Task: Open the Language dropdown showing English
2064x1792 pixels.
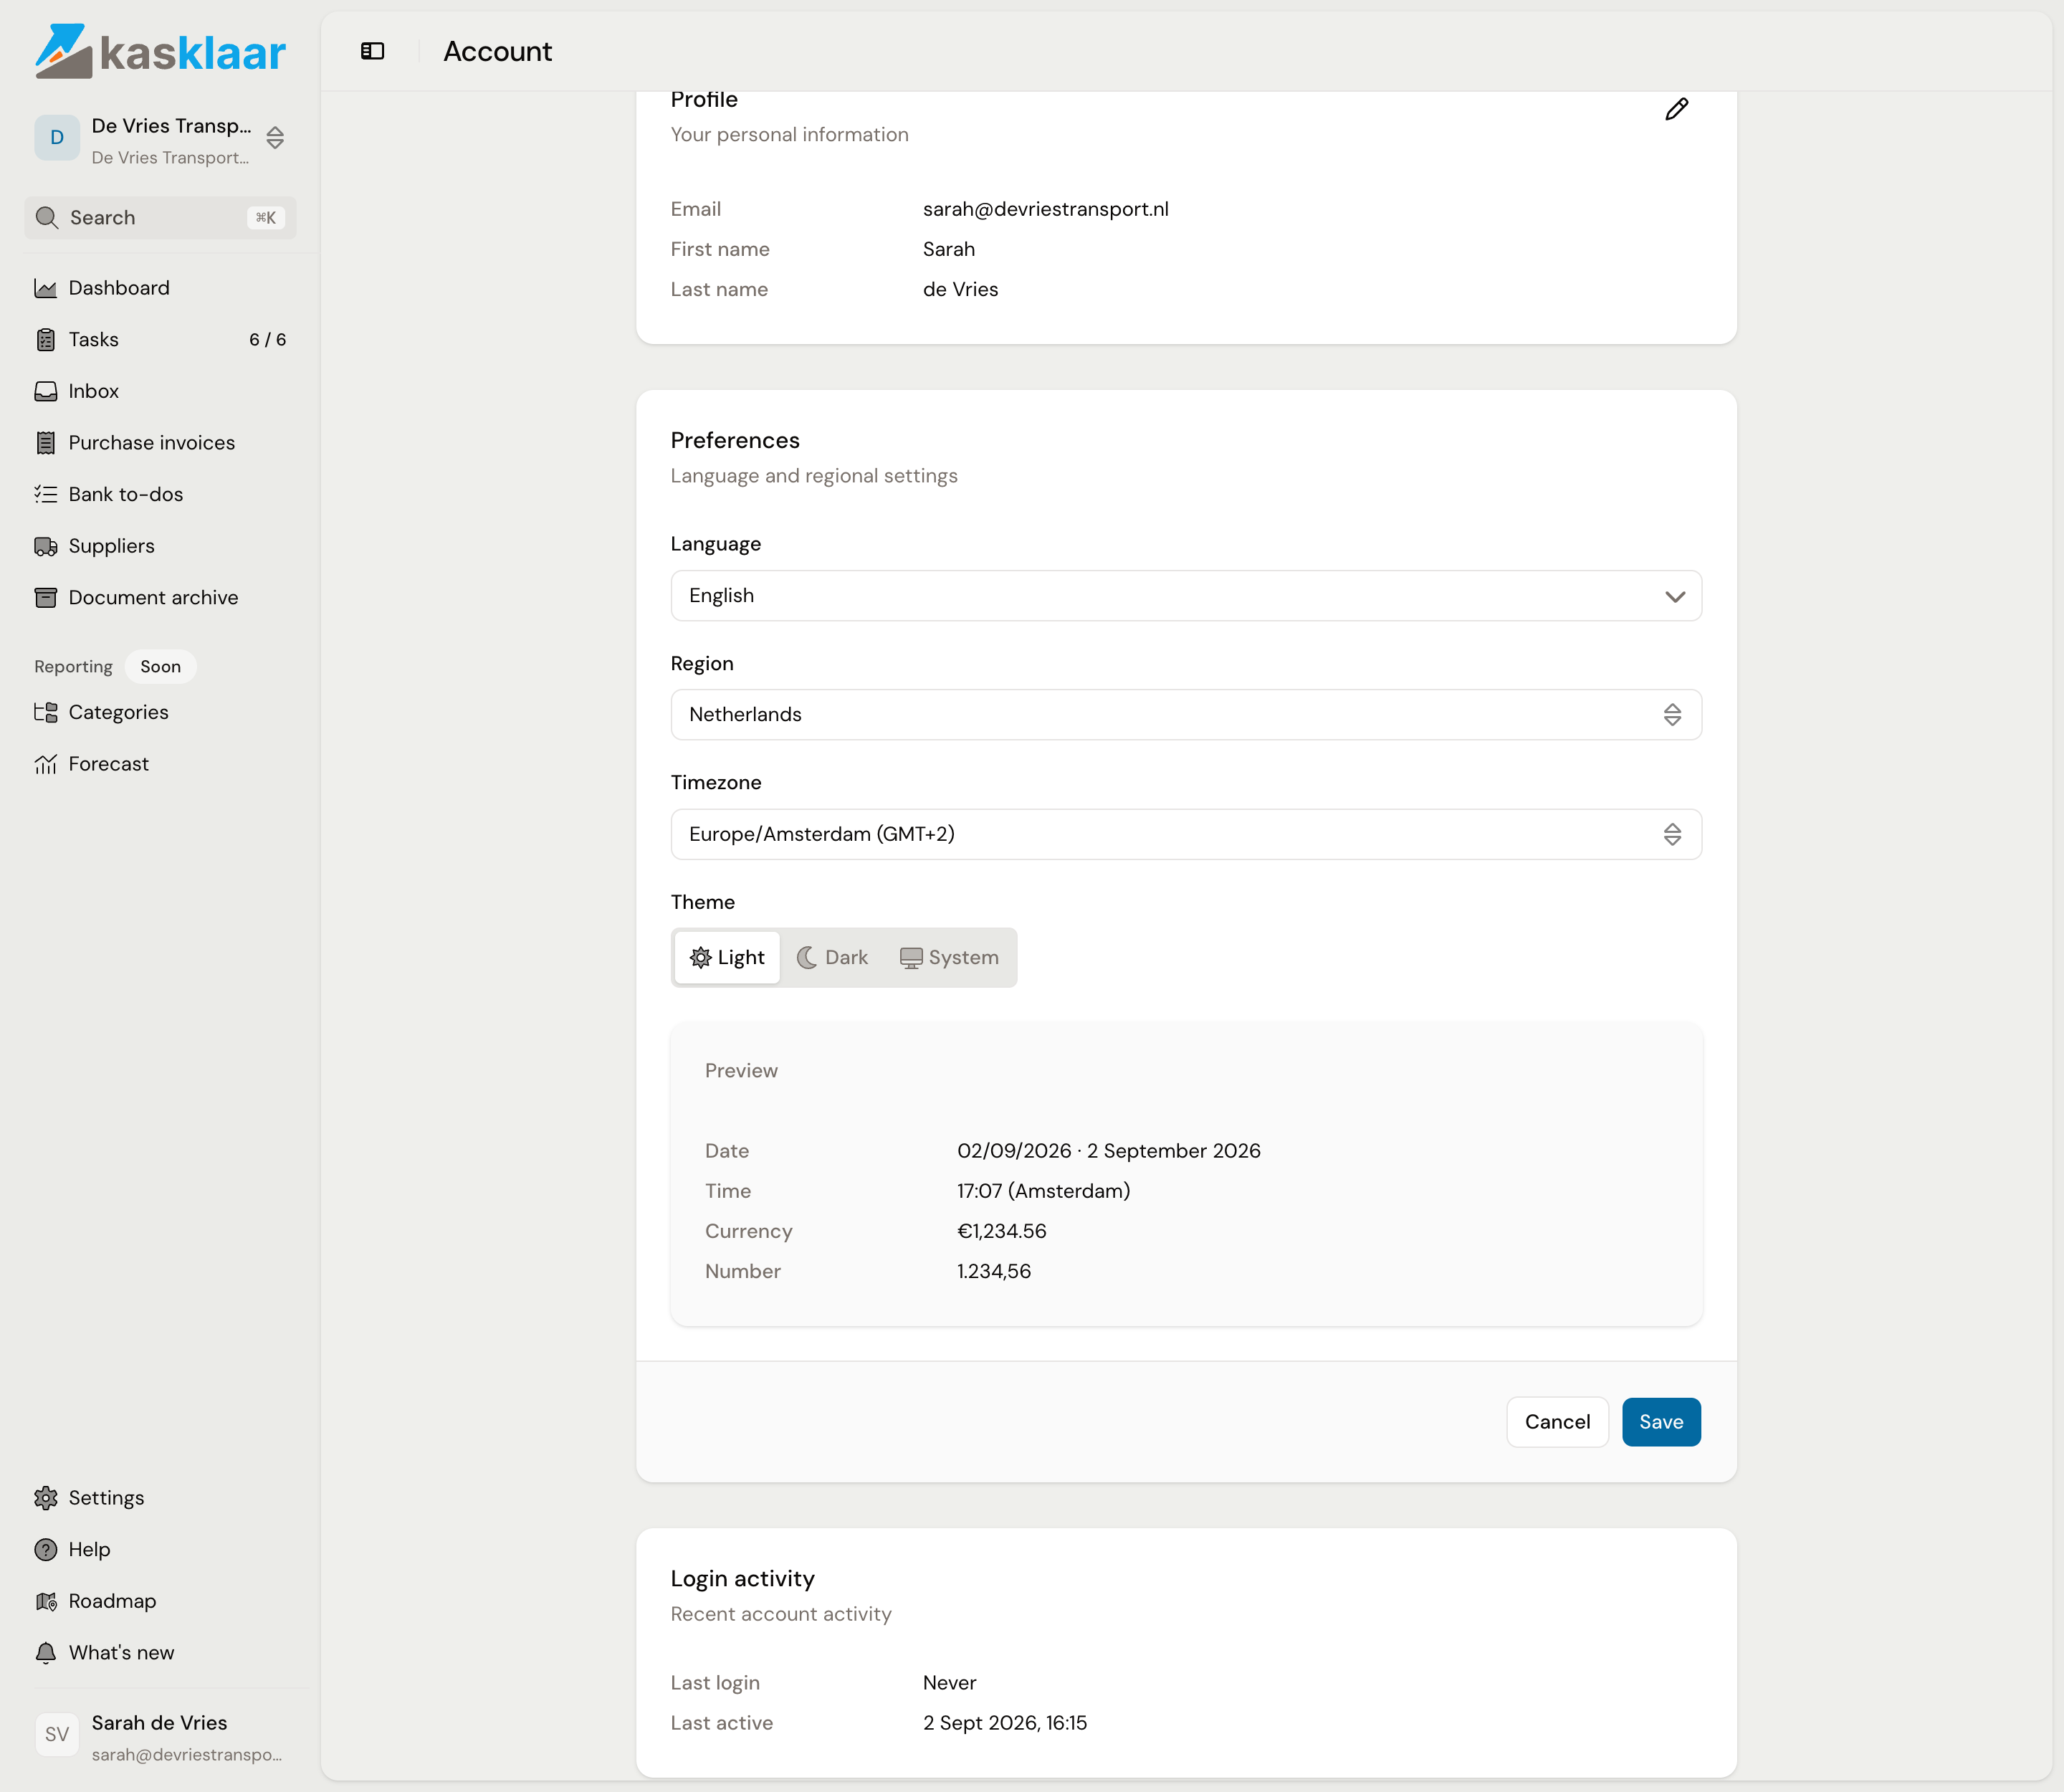Action: (1186, 596)
